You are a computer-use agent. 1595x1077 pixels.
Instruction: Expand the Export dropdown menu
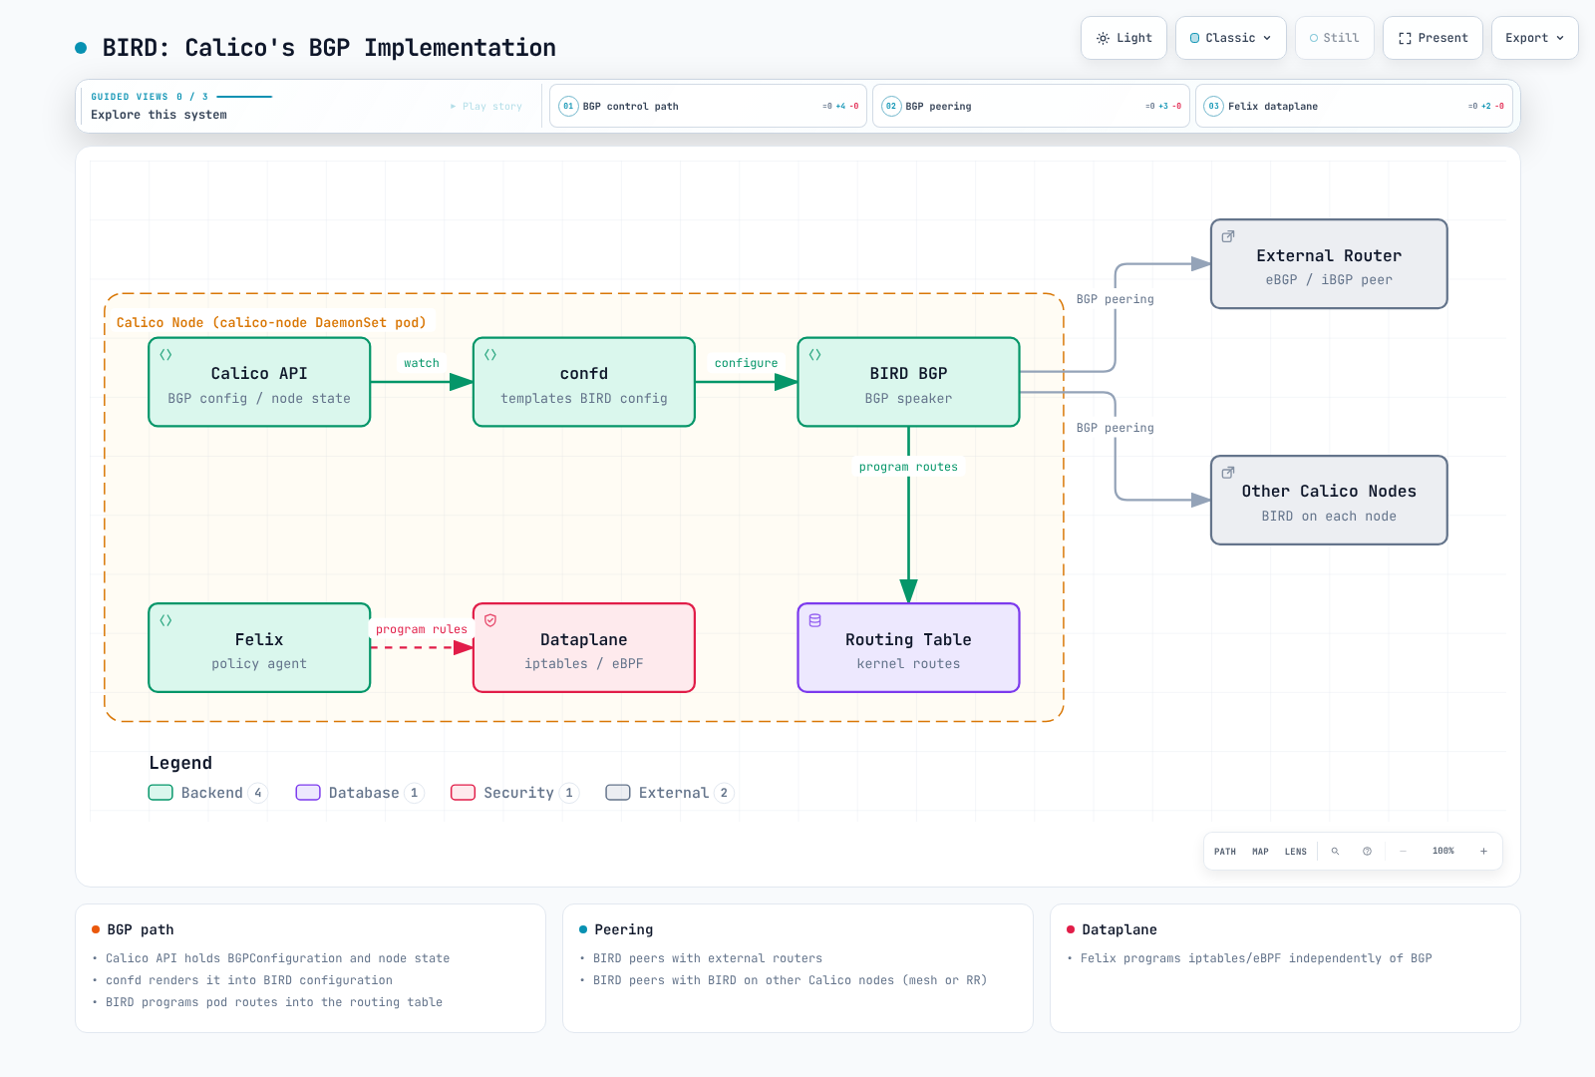(x=1534, y=38)
